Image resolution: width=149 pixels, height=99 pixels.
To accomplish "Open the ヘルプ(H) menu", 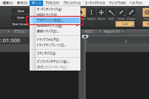I will click(136, 3).
